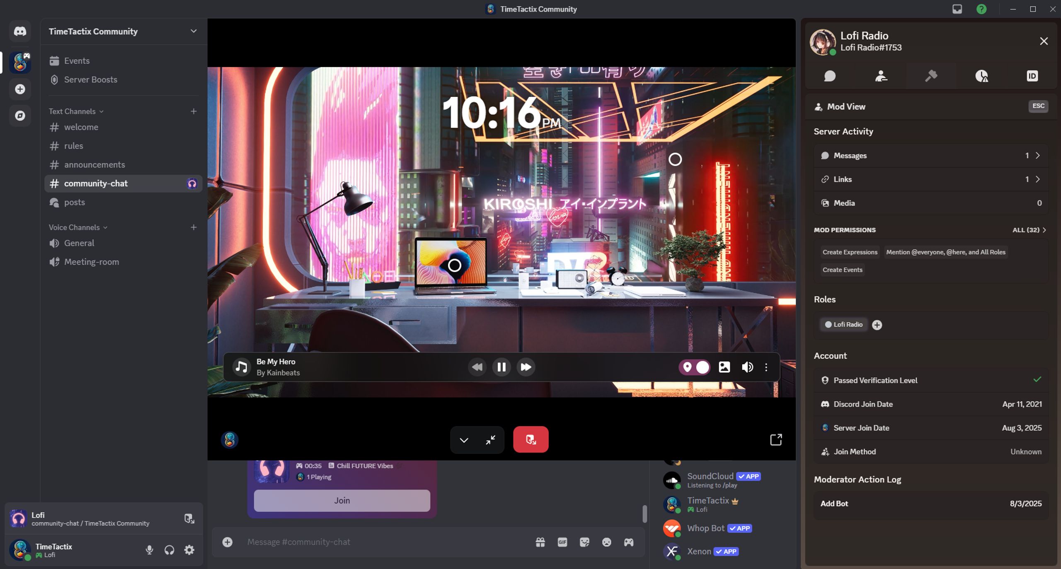
Task: Add a role to Lofi Radio
Action: click(x=877, y=325)
